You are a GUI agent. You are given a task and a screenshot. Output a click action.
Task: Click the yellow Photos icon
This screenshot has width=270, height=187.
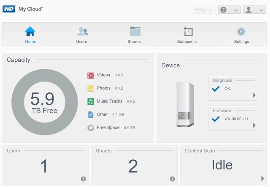[x=90, y=88]
